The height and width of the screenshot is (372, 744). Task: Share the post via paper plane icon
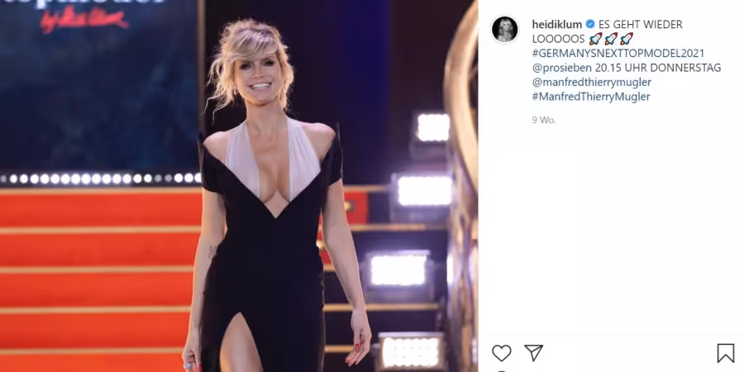pos(533,353)
